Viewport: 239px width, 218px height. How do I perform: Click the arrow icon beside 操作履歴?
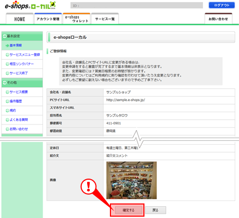click(x=7, y=101)
